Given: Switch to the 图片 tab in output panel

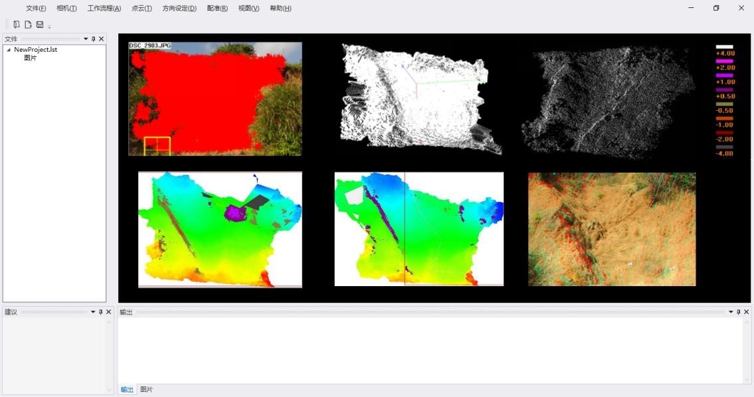Looking at the screenshot, I should [x=146, y=390].
